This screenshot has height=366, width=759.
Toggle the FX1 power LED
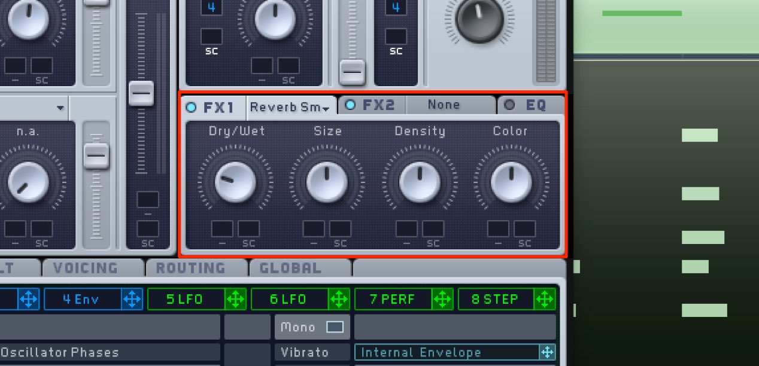[191, 108]
